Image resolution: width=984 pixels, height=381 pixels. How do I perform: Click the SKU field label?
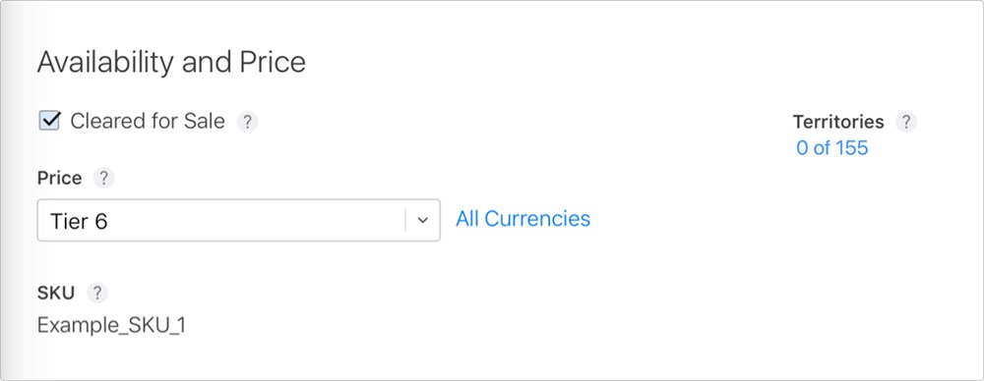pyautogui.click(x=56, y=293)
